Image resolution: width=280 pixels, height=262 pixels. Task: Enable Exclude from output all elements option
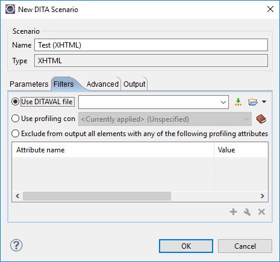(16, 134)
